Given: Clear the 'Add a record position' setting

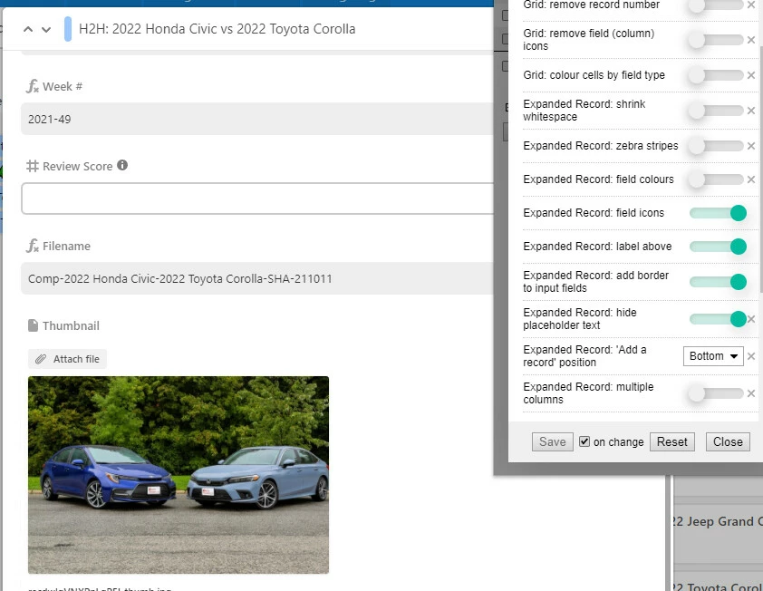Looking at the screenshot, I should 751,356.
